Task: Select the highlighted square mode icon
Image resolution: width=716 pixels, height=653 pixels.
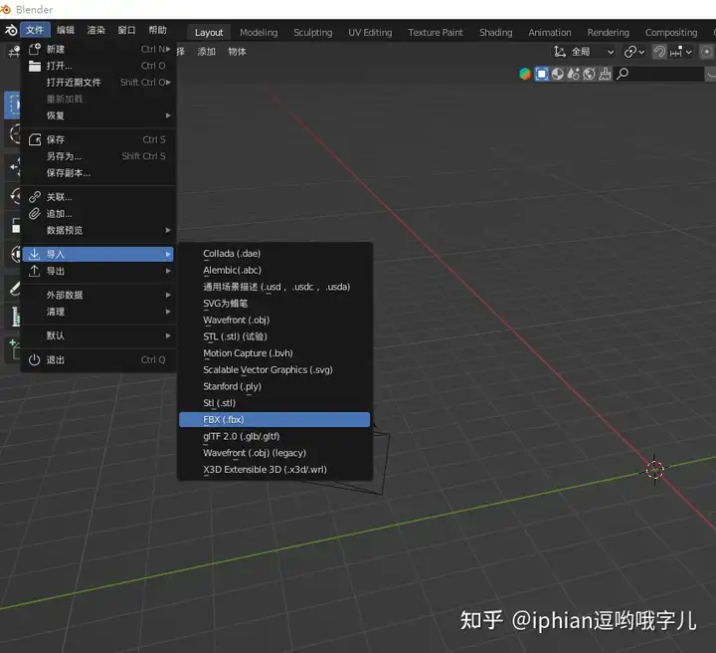Action: click(541, 74)
